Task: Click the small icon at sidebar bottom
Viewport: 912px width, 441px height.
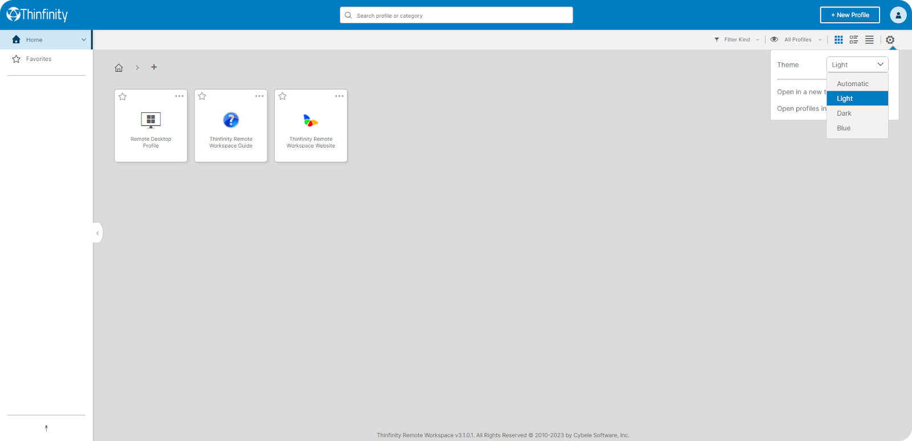Action: point(46,428)
